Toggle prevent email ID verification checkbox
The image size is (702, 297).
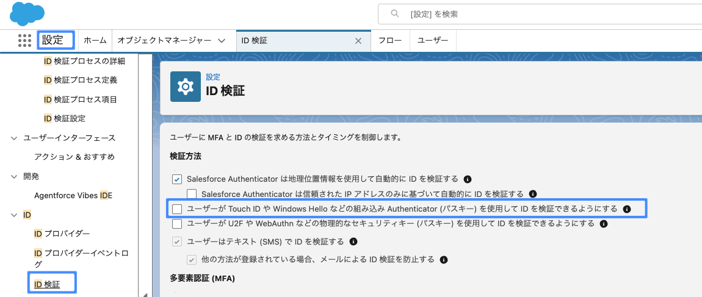coord(192,259)
